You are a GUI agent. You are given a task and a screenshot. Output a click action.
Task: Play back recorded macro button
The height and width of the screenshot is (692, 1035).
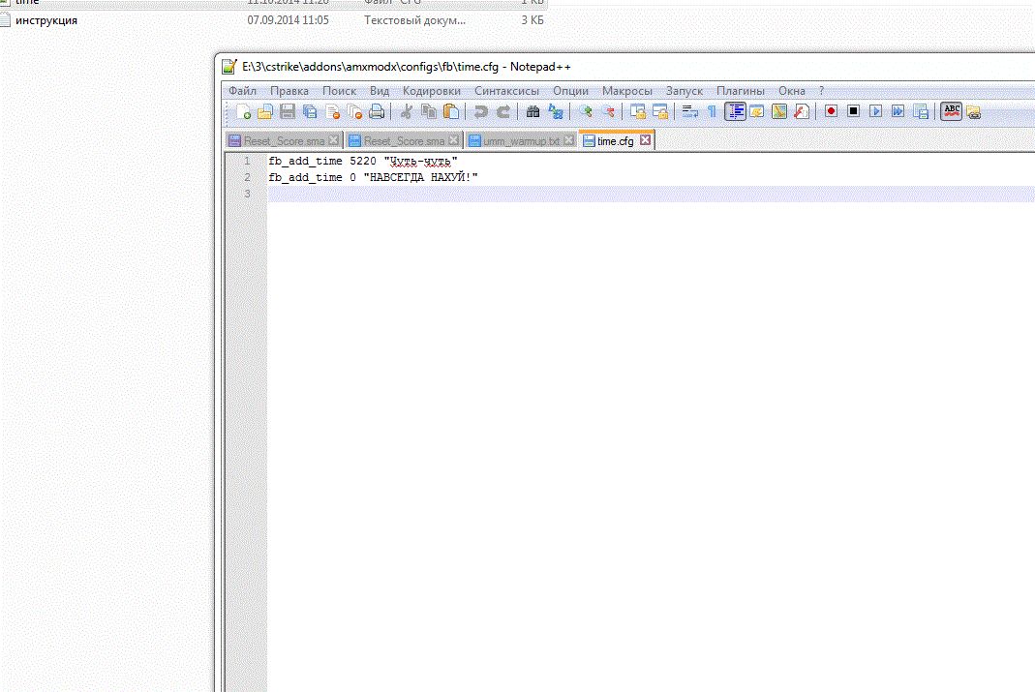pos(876,111)
